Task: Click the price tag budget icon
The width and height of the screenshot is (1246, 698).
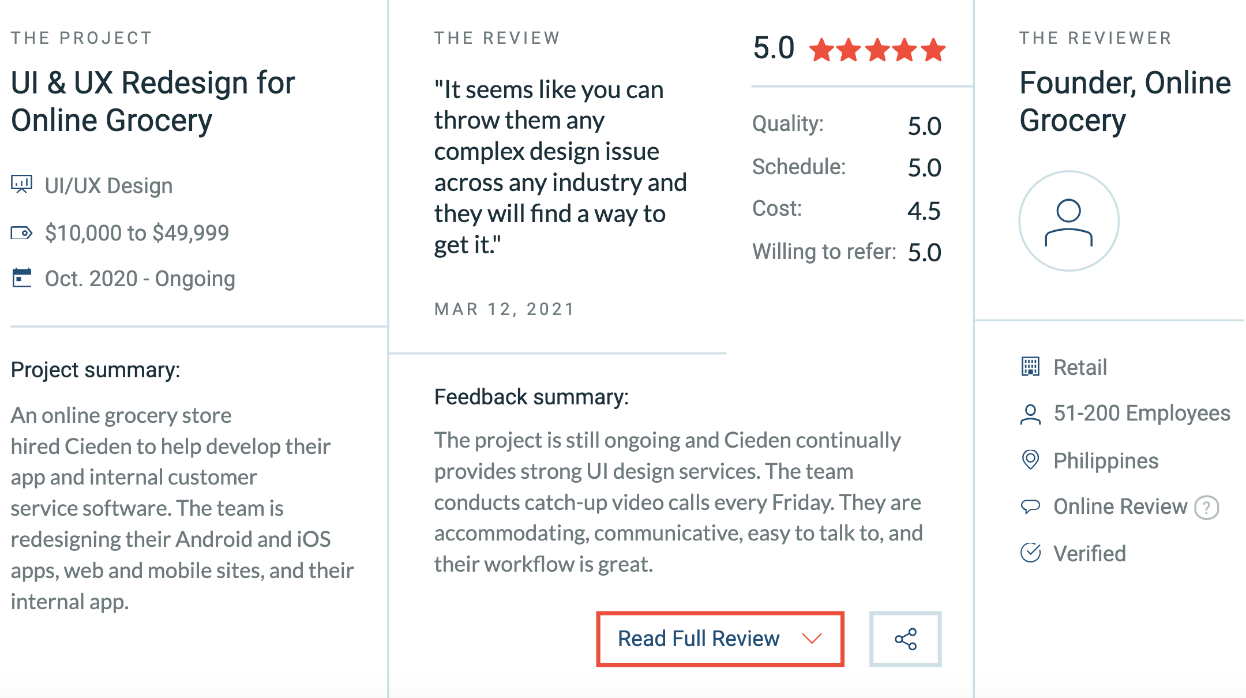Action: pos(22,233)
